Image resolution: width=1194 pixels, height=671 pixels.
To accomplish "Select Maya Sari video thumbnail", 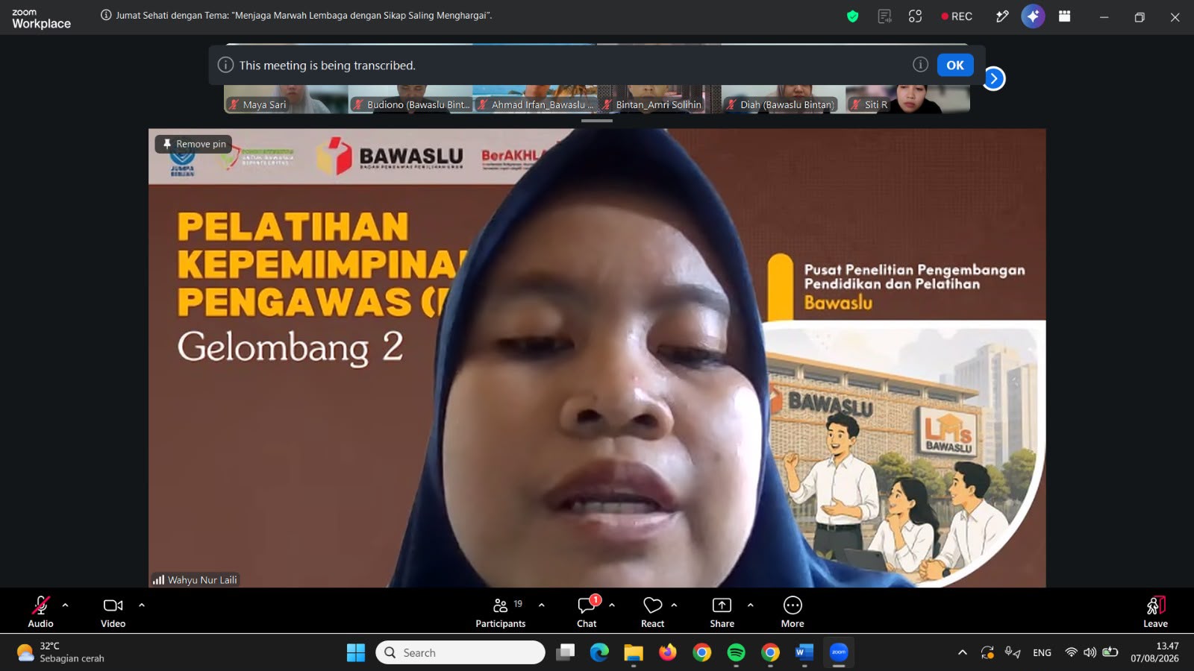I will (x=286, y=99).
